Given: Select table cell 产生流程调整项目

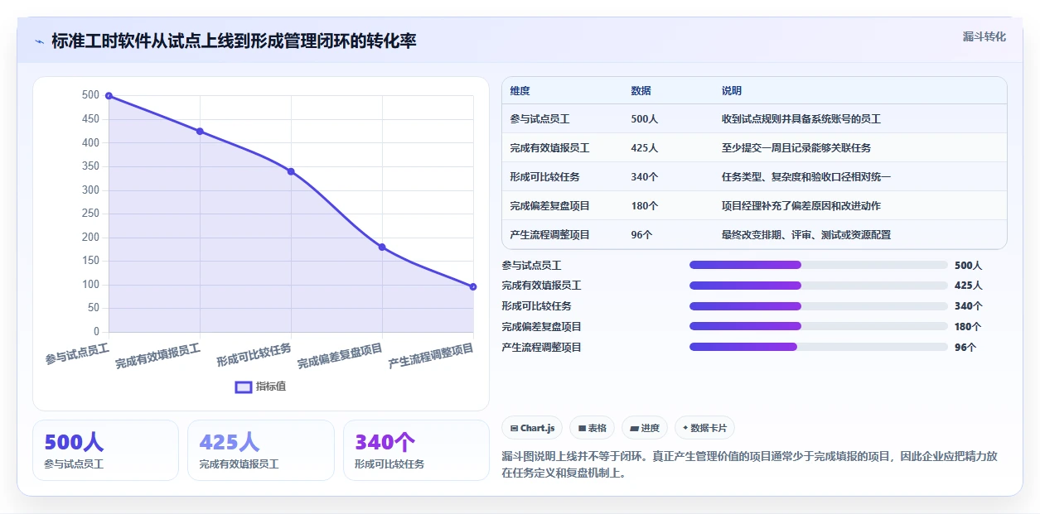Looking at the screenshot, I should (550, 235).
